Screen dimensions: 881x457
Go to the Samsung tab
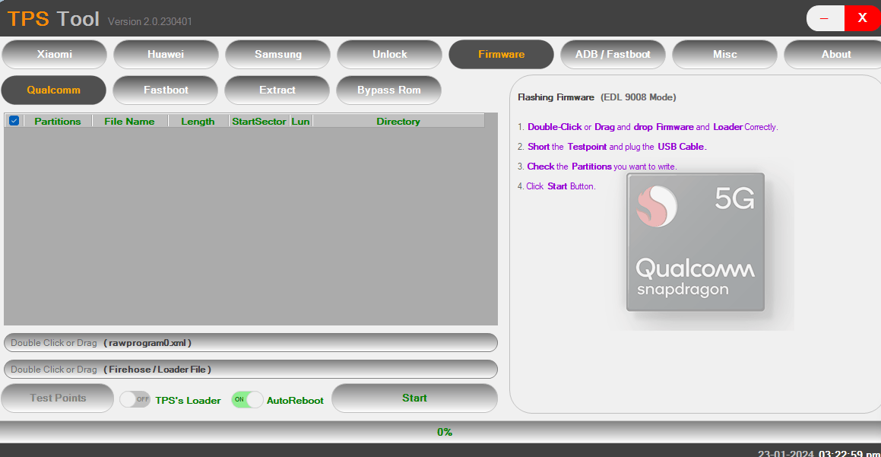click(x=277, y=55)
